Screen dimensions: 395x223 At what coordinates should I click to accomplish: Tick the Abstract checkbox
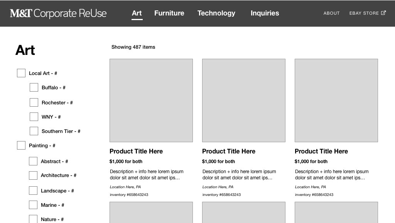[33, 161]
